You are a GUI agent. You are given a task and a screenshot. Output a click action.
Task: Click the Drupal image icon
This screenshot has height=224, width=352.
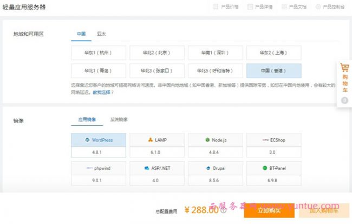click(x=208, y=168)
